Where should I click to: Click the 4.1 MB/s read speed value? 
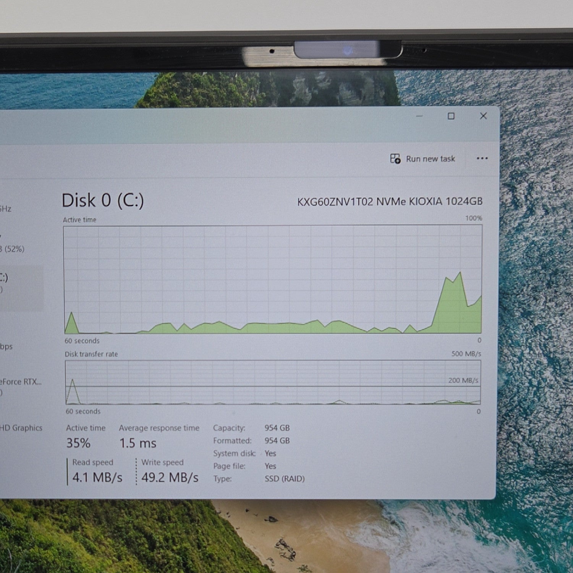[97, 477]
